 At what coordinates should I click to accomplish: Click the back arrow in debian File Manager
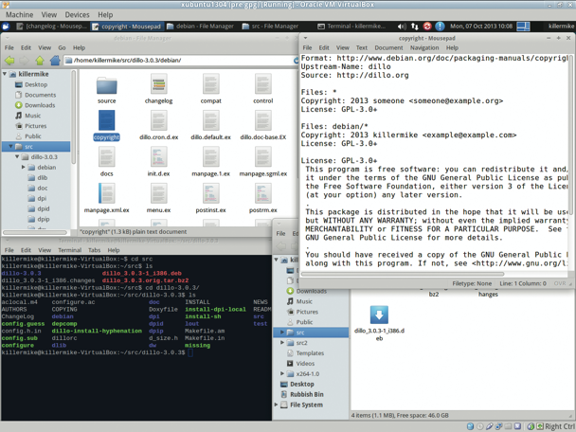click(x=9, y=61)
